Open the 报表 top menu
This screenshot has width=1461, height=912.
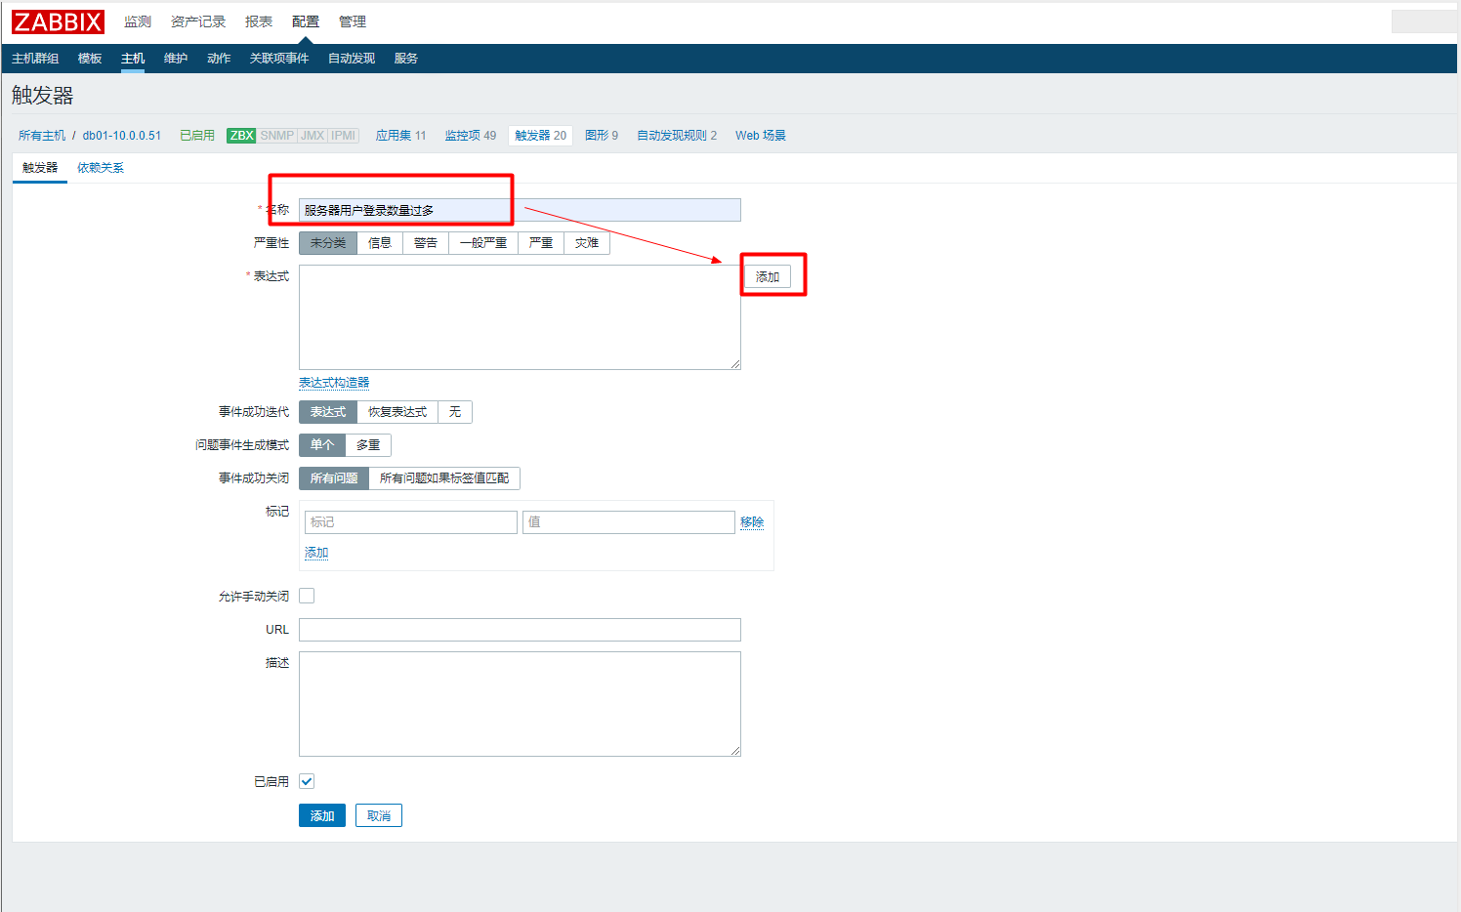(x=259, y=21)
